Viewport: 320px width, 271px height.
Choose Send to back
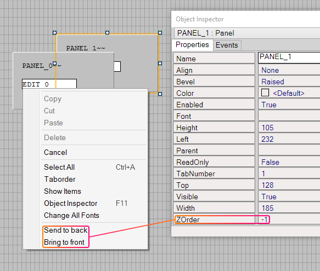65,230
